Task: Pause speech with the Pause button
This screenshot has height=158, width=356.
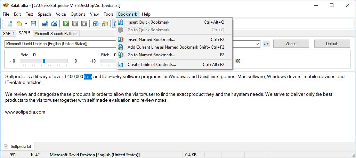Action: [x=75, y=23]
